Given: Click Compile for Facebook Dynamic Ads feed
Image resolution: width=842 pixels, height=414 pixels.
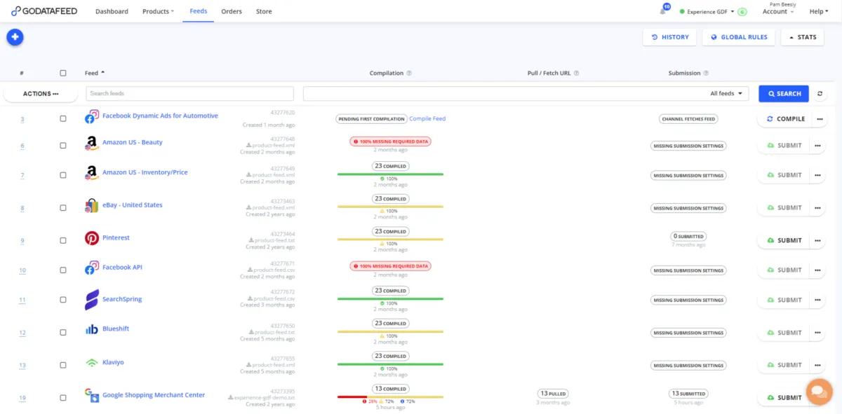Looking at the screenshot, I should (x=785, y=119).
